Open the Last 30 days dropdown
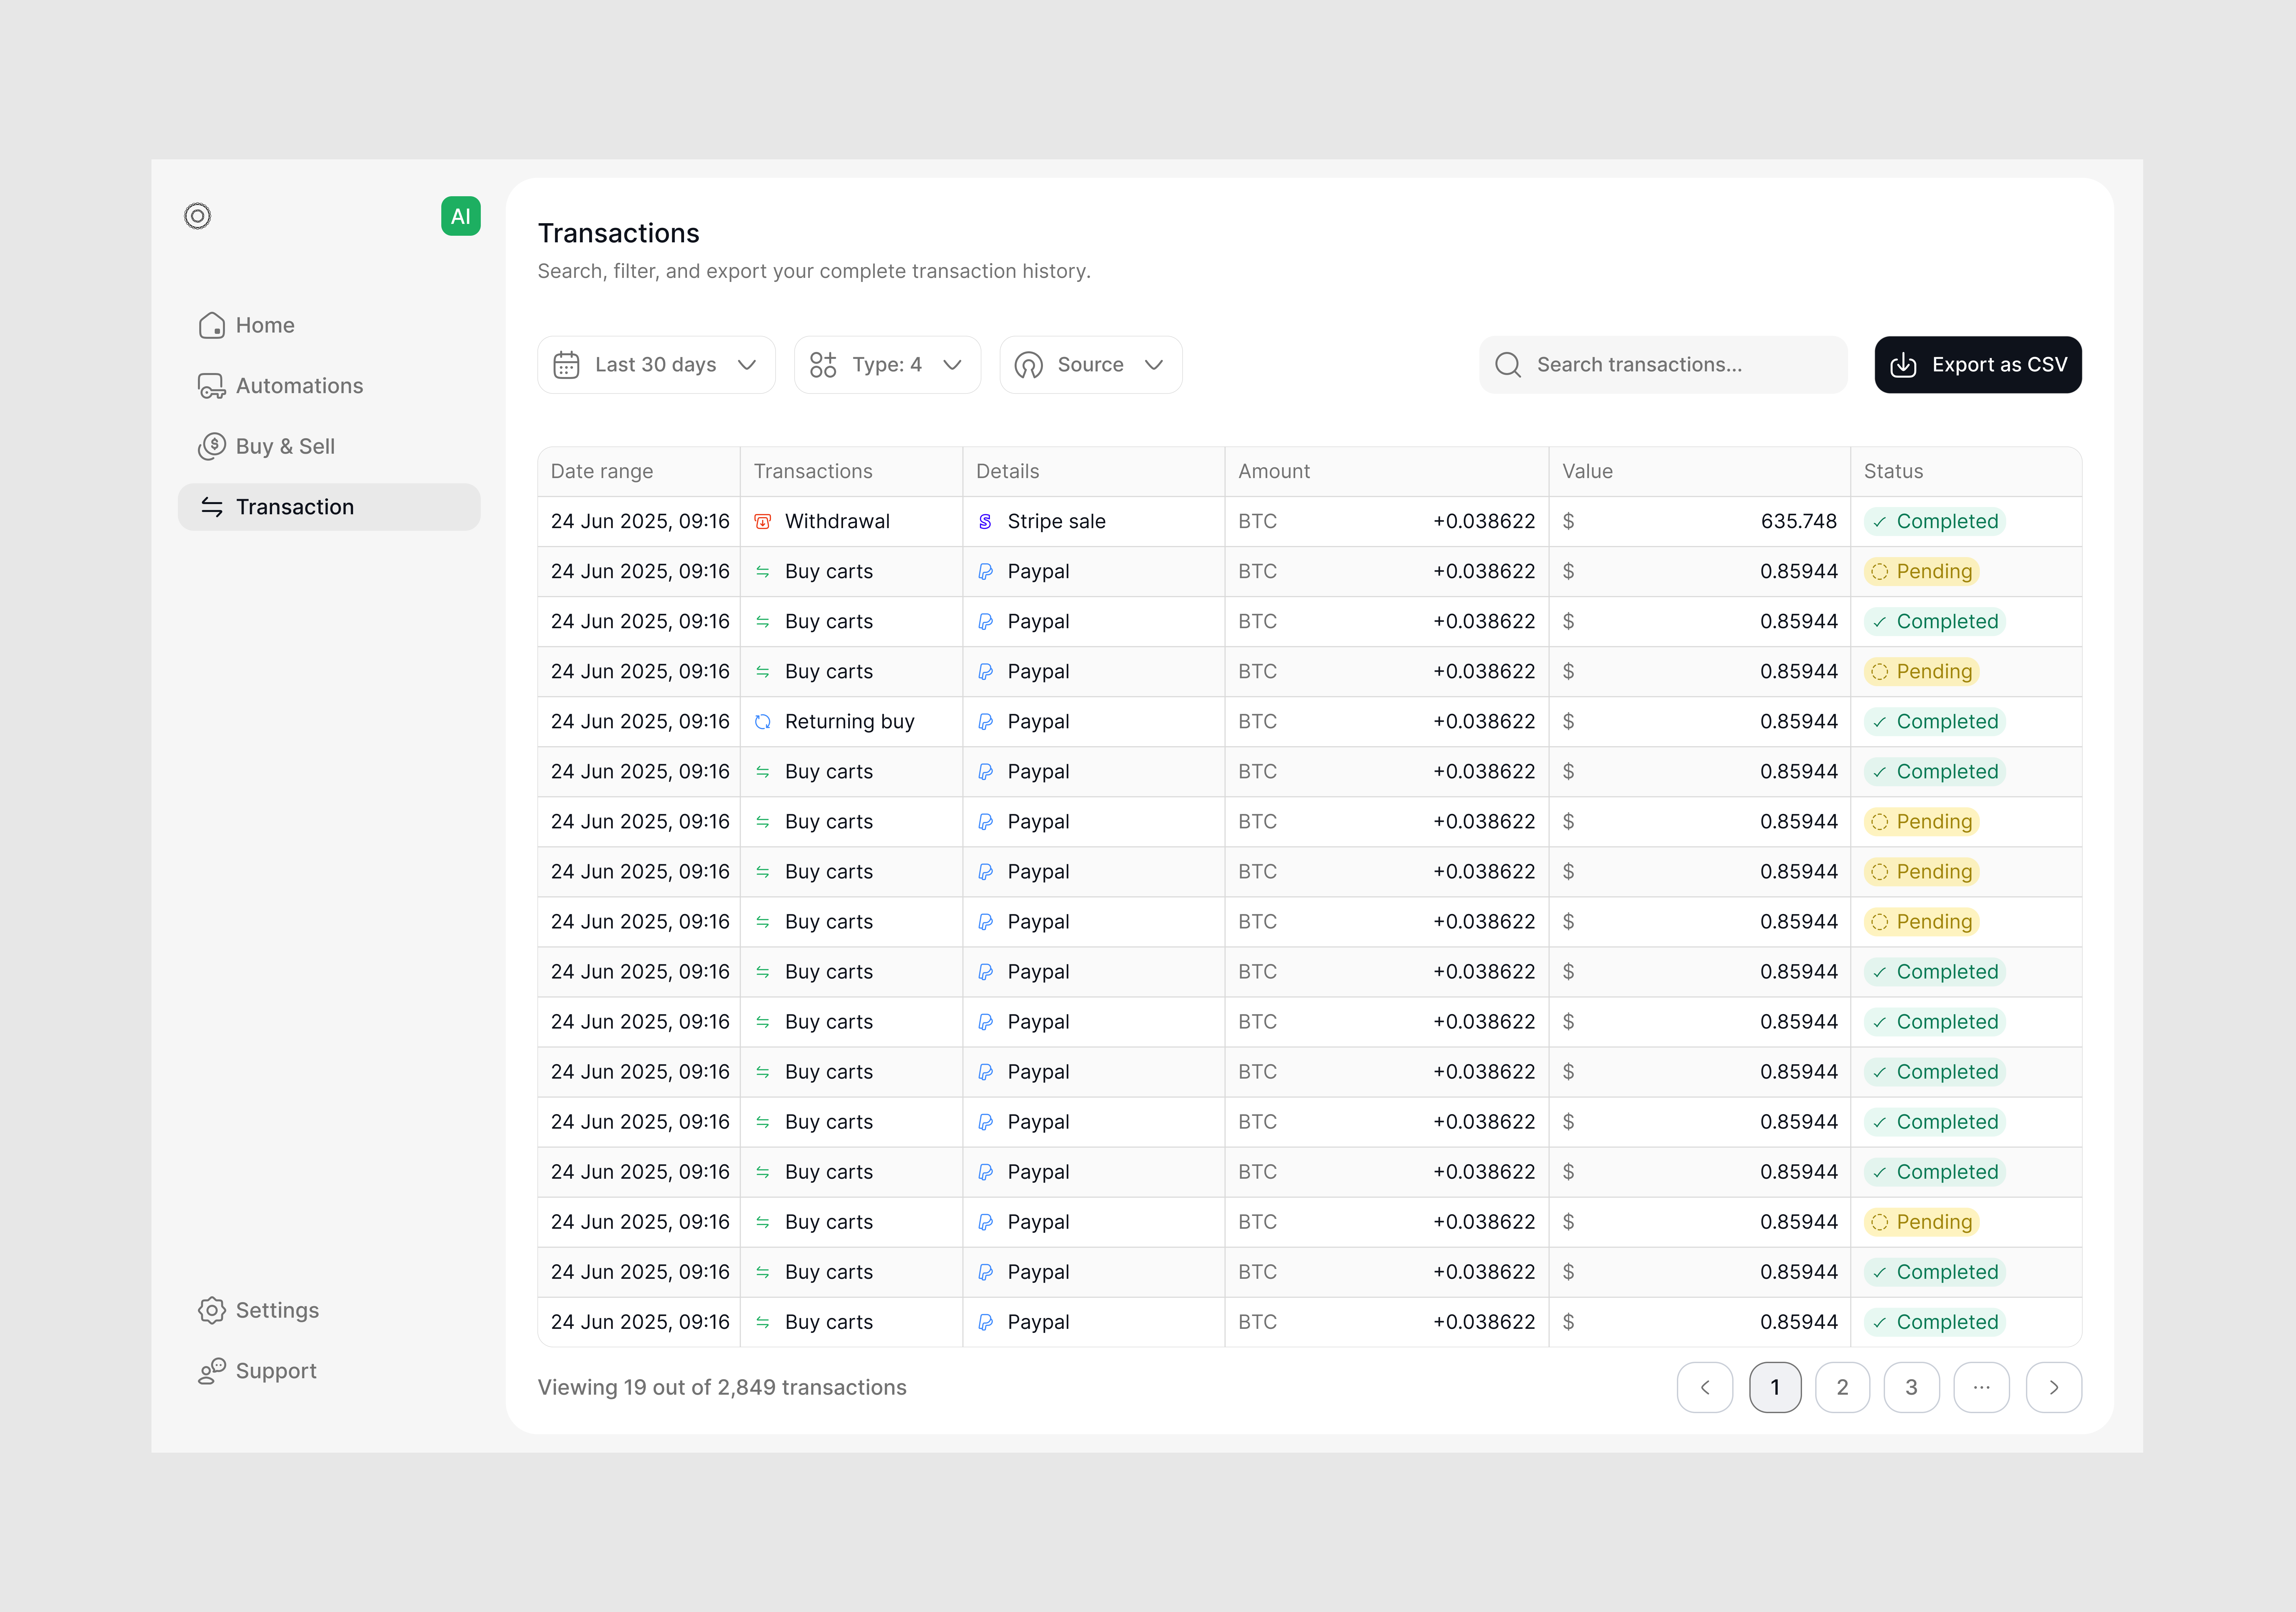The width and height of the screenshot is (2296, 1612). [656, 365]
